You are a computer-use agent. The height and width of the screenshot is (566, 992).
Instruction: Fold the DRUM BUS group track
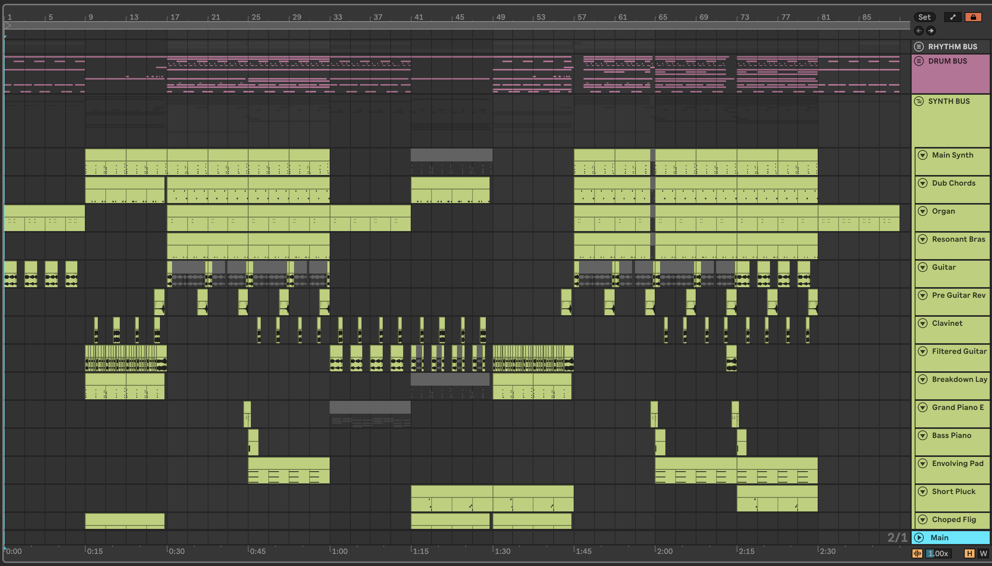coord(919,61)
